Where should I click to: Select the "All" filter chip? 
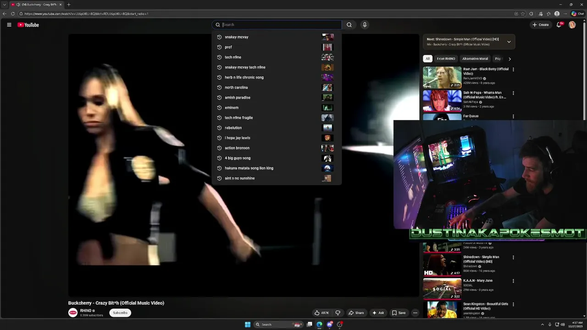tap(427, 59)
